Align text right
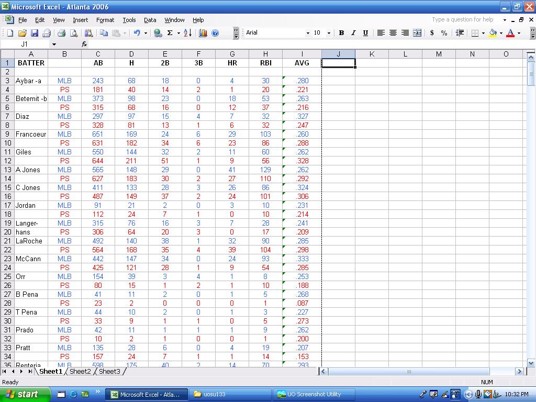The image size is (536, 402). click(x=405, y=33)
